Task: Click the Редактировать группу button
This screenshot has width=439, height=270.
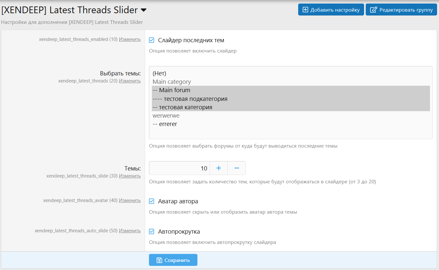Action: 401,10
